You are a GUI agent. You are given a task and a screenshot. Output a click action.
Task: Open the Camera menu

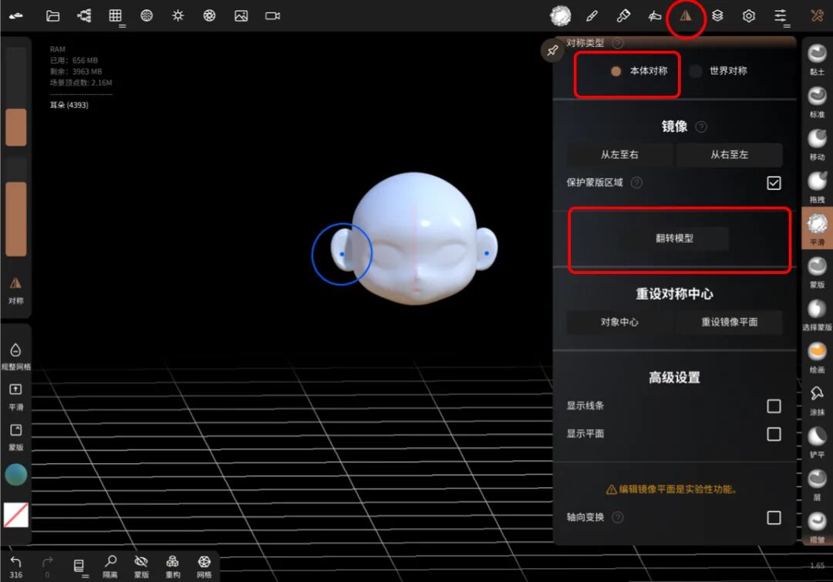[x=272, y=16]
